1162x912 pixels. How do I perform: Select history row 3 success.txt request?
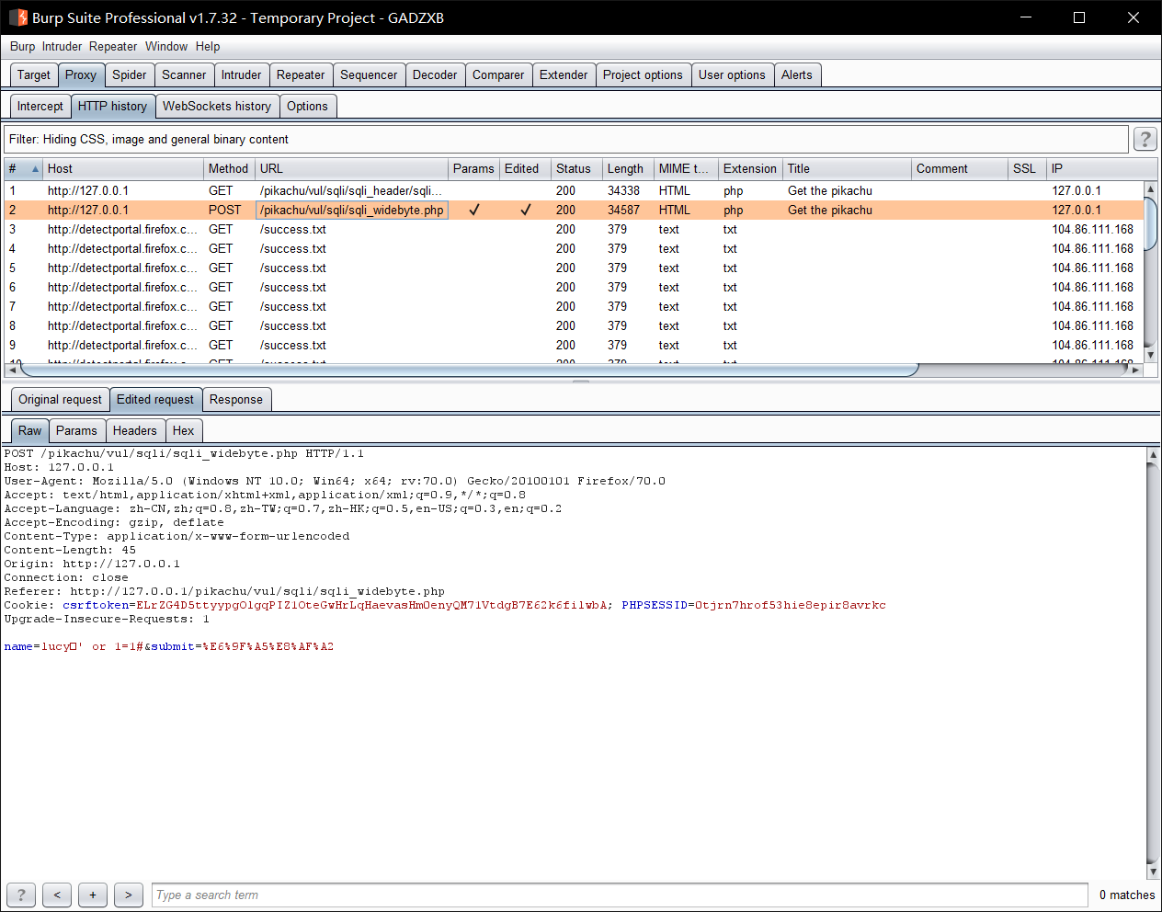(574, 230)
